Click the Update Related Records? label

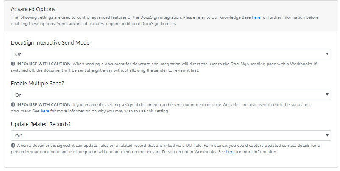(41, 124)
